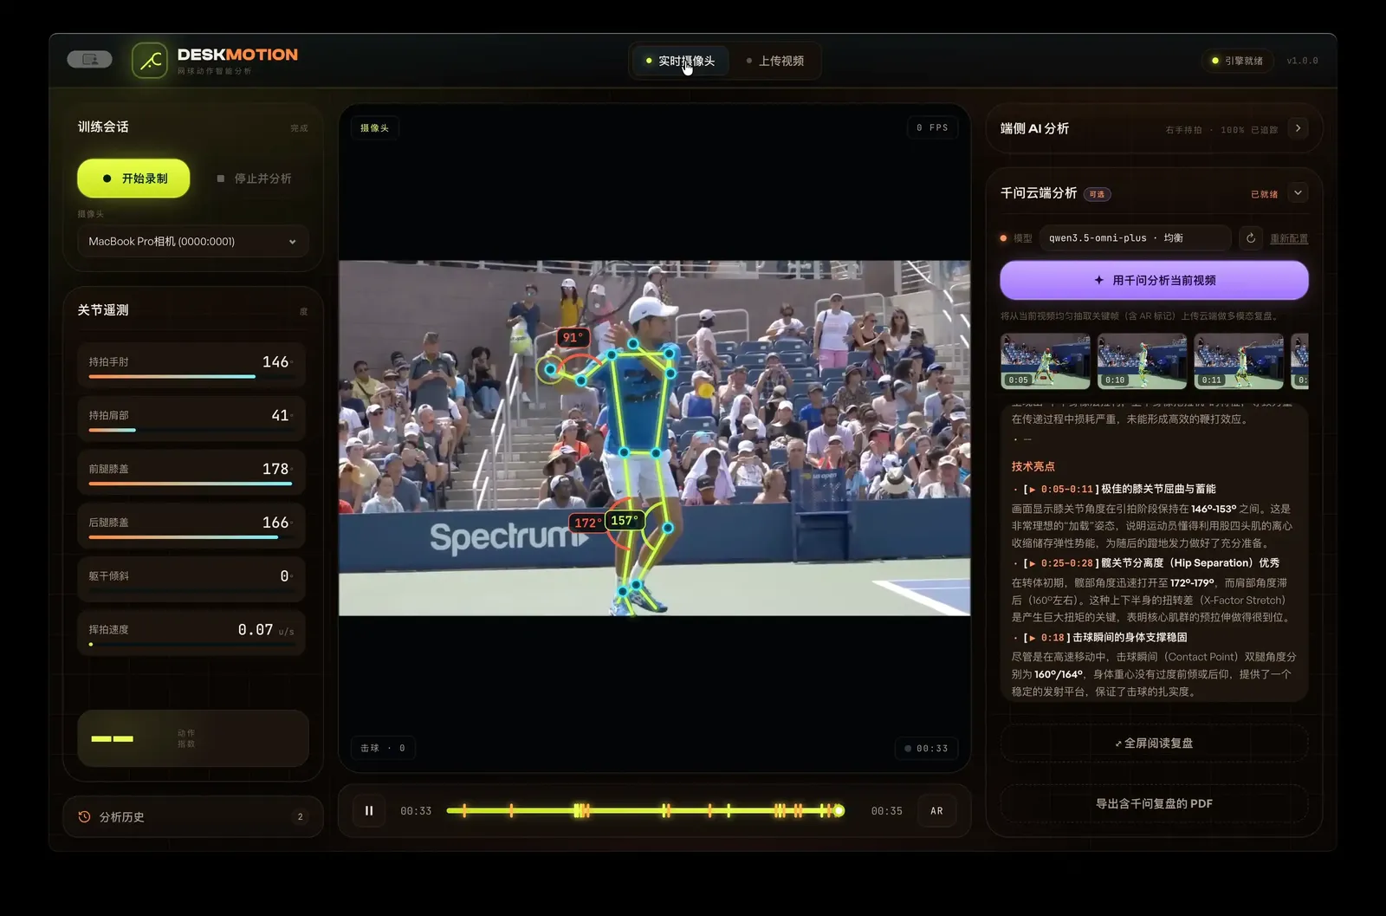Click the 全屏阅读复盘 expand icon
This screenshot has height=916, width=1386.
(x=1118, y=744)
